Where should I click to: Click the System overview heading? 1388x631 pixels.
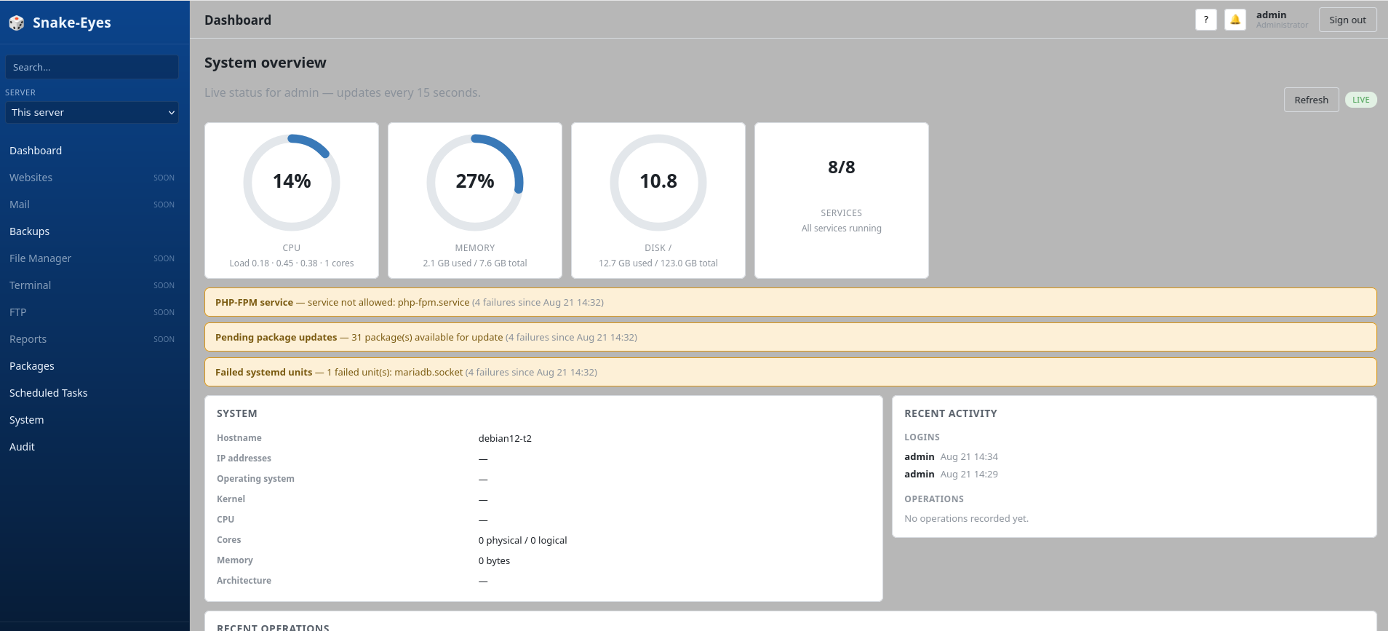[266, 63]
